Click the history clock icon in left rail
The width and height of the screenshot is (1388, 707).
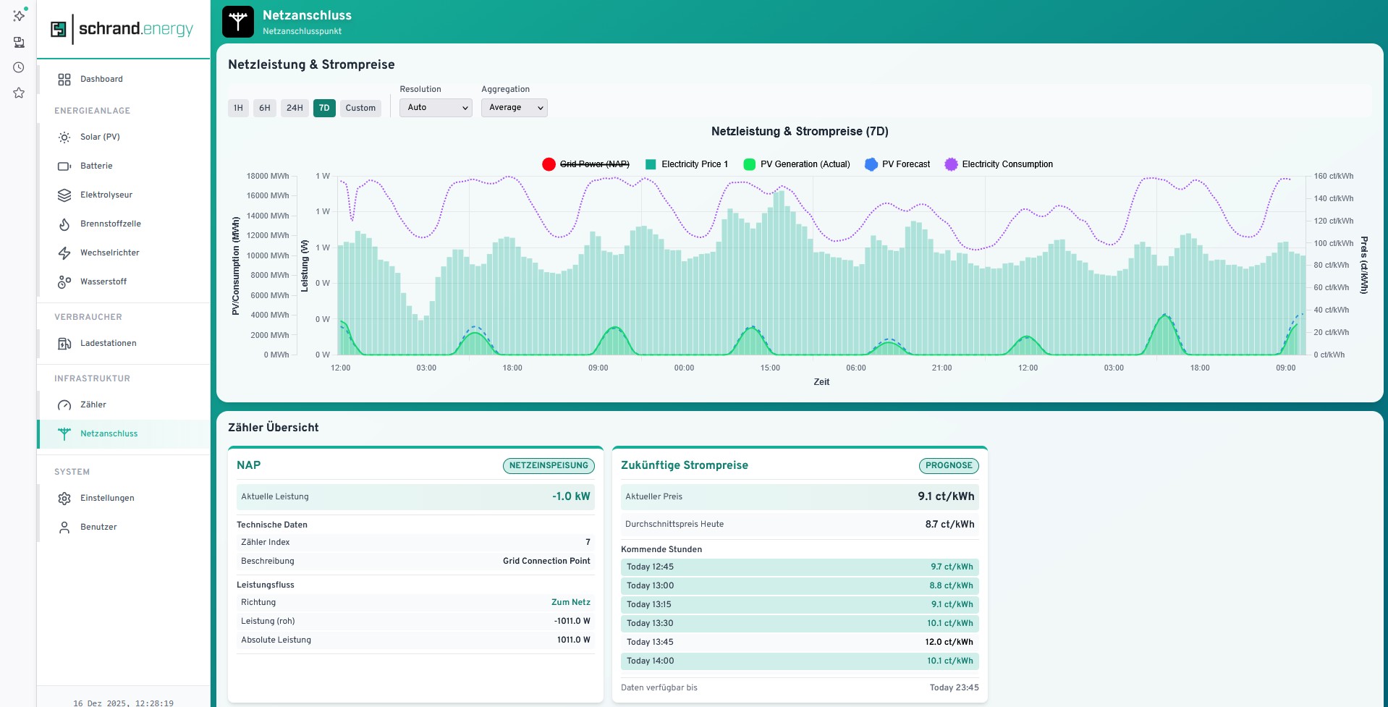pyautogui.click(x=19, y=67)
